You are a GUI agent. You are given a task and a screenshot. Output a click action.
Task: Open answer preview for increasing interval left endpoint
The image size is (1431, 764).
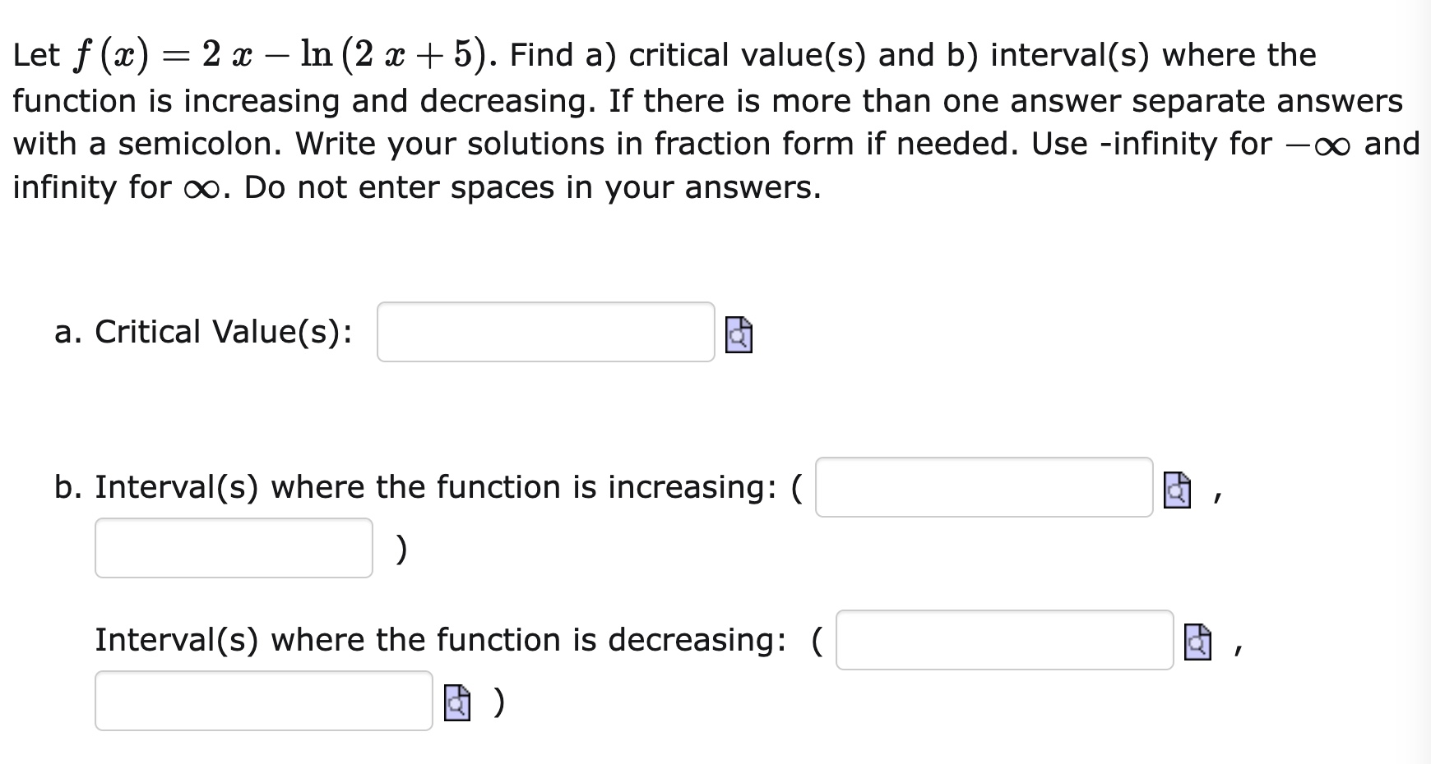[1177, 490]
